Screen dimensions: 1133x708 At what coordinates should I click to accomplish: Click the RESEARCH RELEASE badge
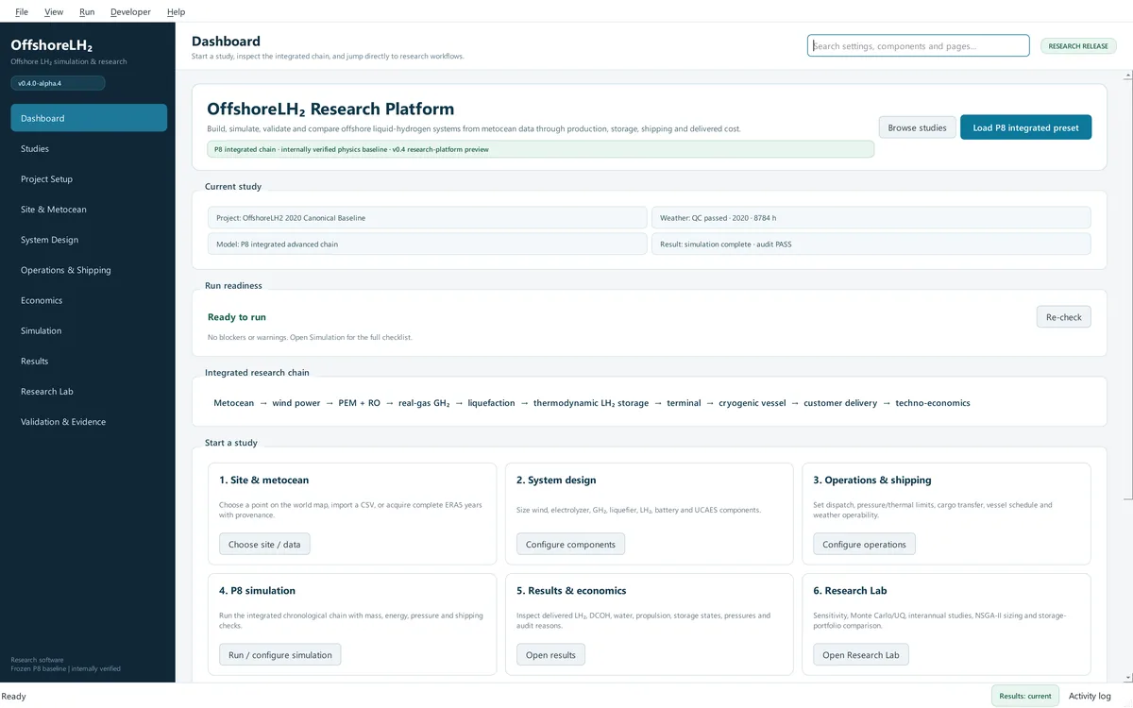pyautogui.click(x=1078, y=45)
